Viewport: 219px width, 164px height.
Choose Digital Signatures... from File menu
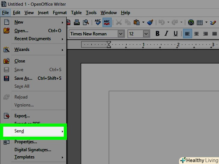(x=33, y=150)
